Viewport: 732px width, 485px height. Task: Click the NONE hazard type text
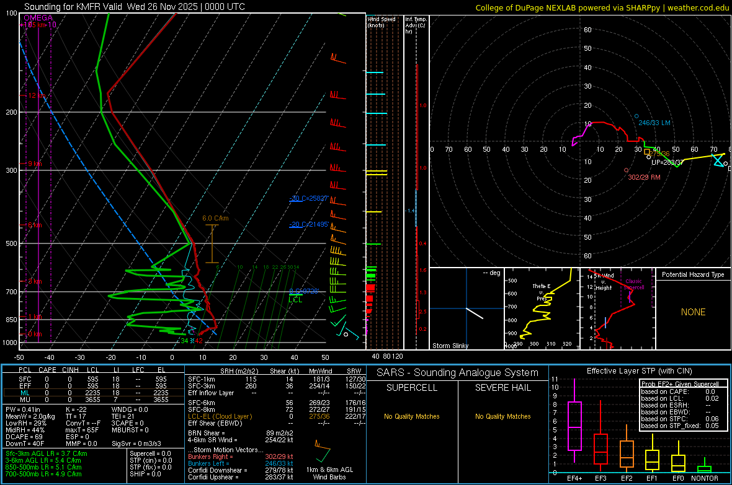(x=693, y=312)
